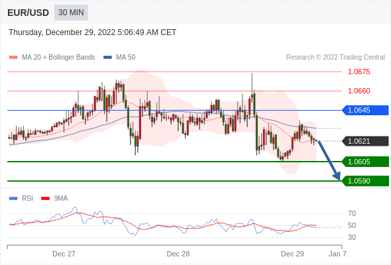This screenshot has width=391, height=265.
Task: Select the blue 1.0645 pivot price tag
Action: (x=365, y=110)
